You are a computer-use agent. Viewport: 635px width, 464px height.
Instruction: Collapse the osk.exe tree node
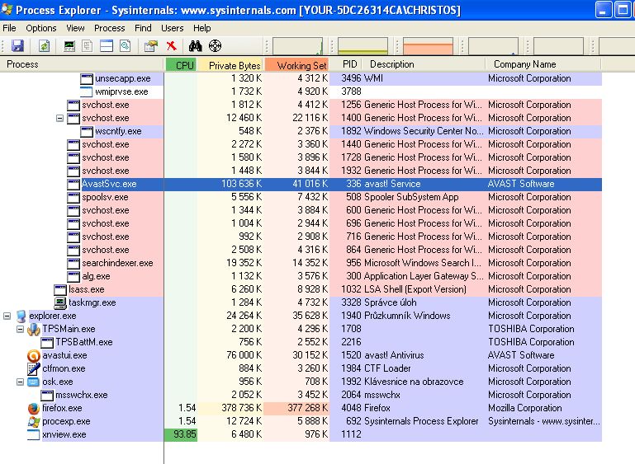(20, 382)
